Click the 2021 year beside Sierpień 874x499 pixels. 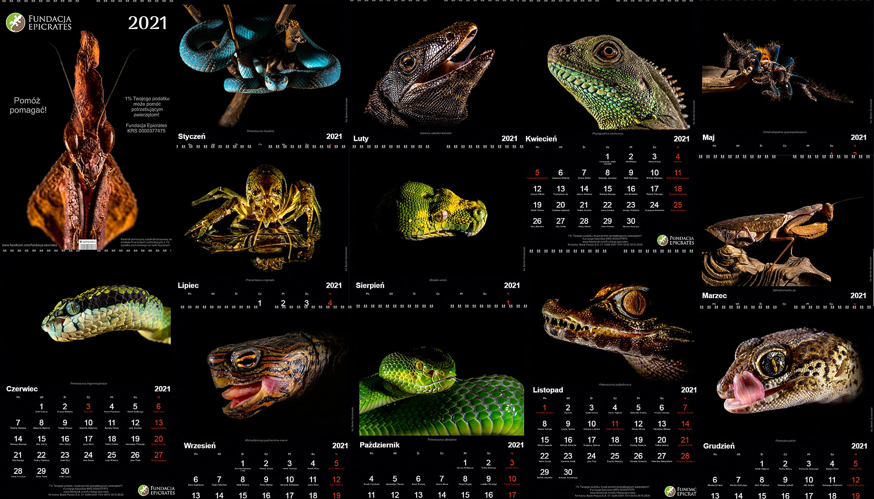click(512, 286)
